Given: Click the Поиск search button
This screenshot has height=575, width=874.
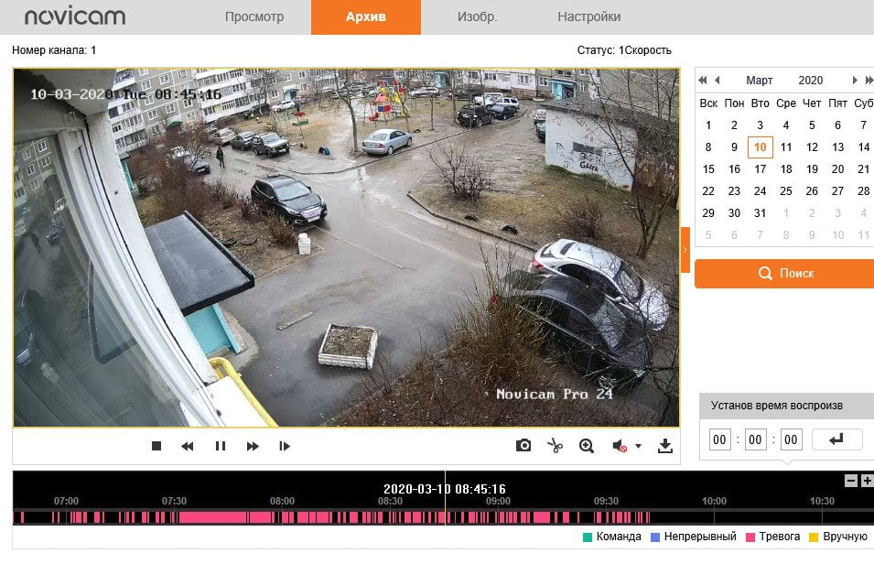Looking at the screenshot, I should coord(784,273).
